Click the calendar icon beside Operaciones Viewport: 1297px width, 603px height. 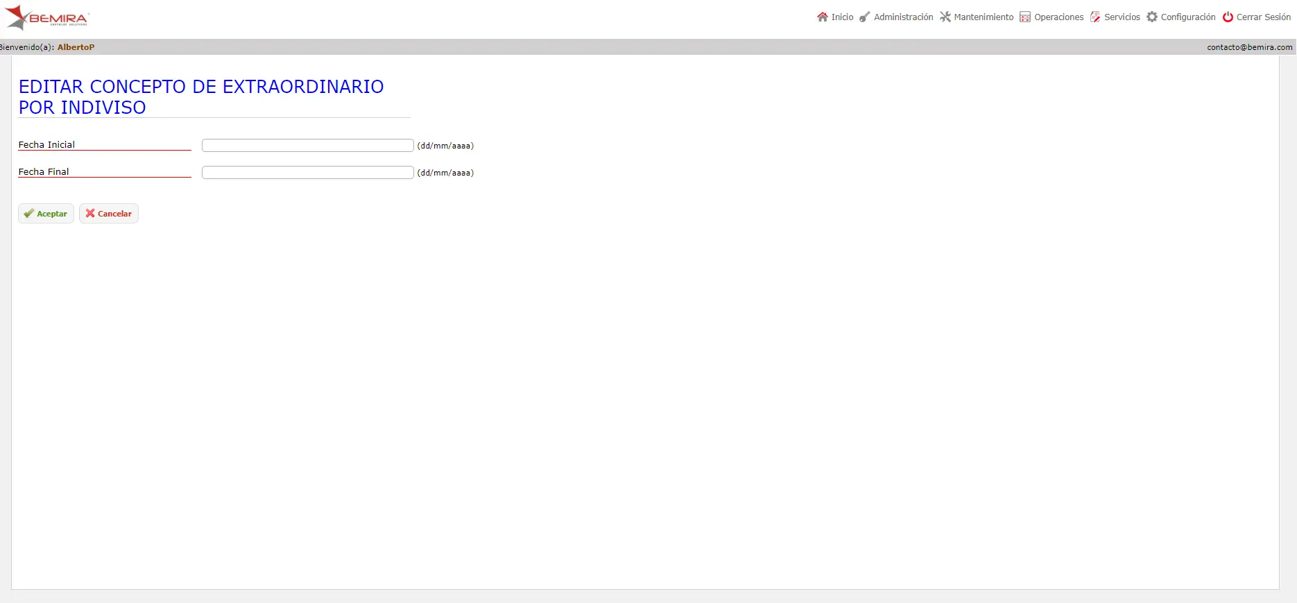click(x=1025, y=17)
